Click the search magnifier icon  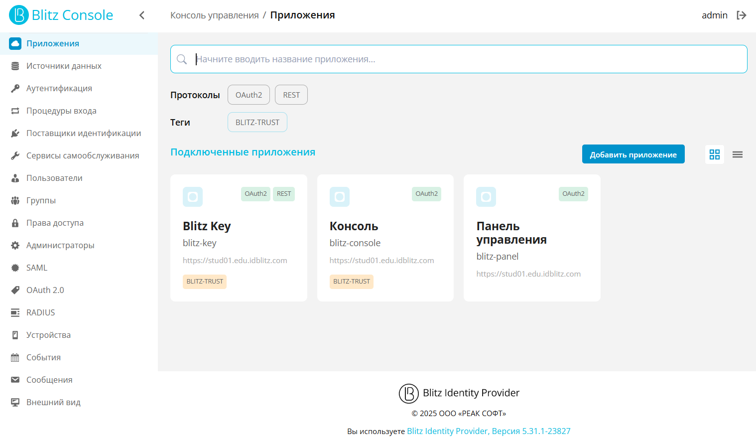[182, 59]
